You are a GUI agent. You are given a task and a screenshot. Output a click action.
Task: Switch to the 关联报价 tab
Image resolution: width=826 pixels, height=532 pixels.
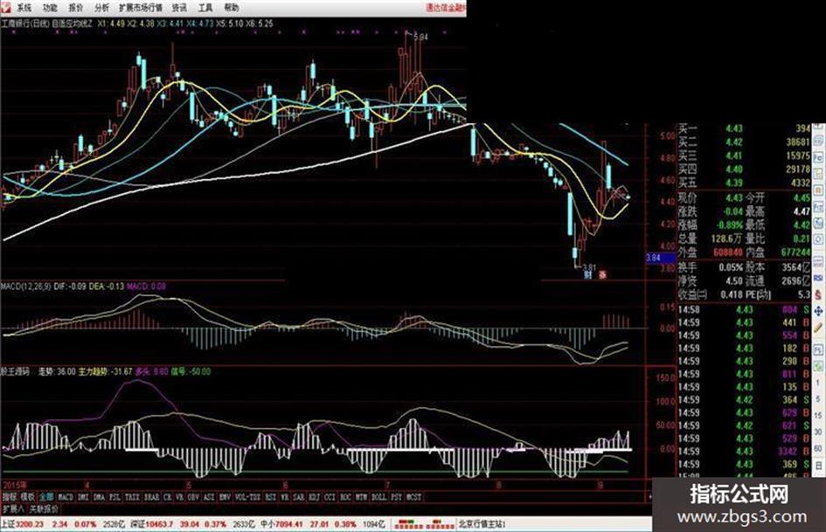44,508
